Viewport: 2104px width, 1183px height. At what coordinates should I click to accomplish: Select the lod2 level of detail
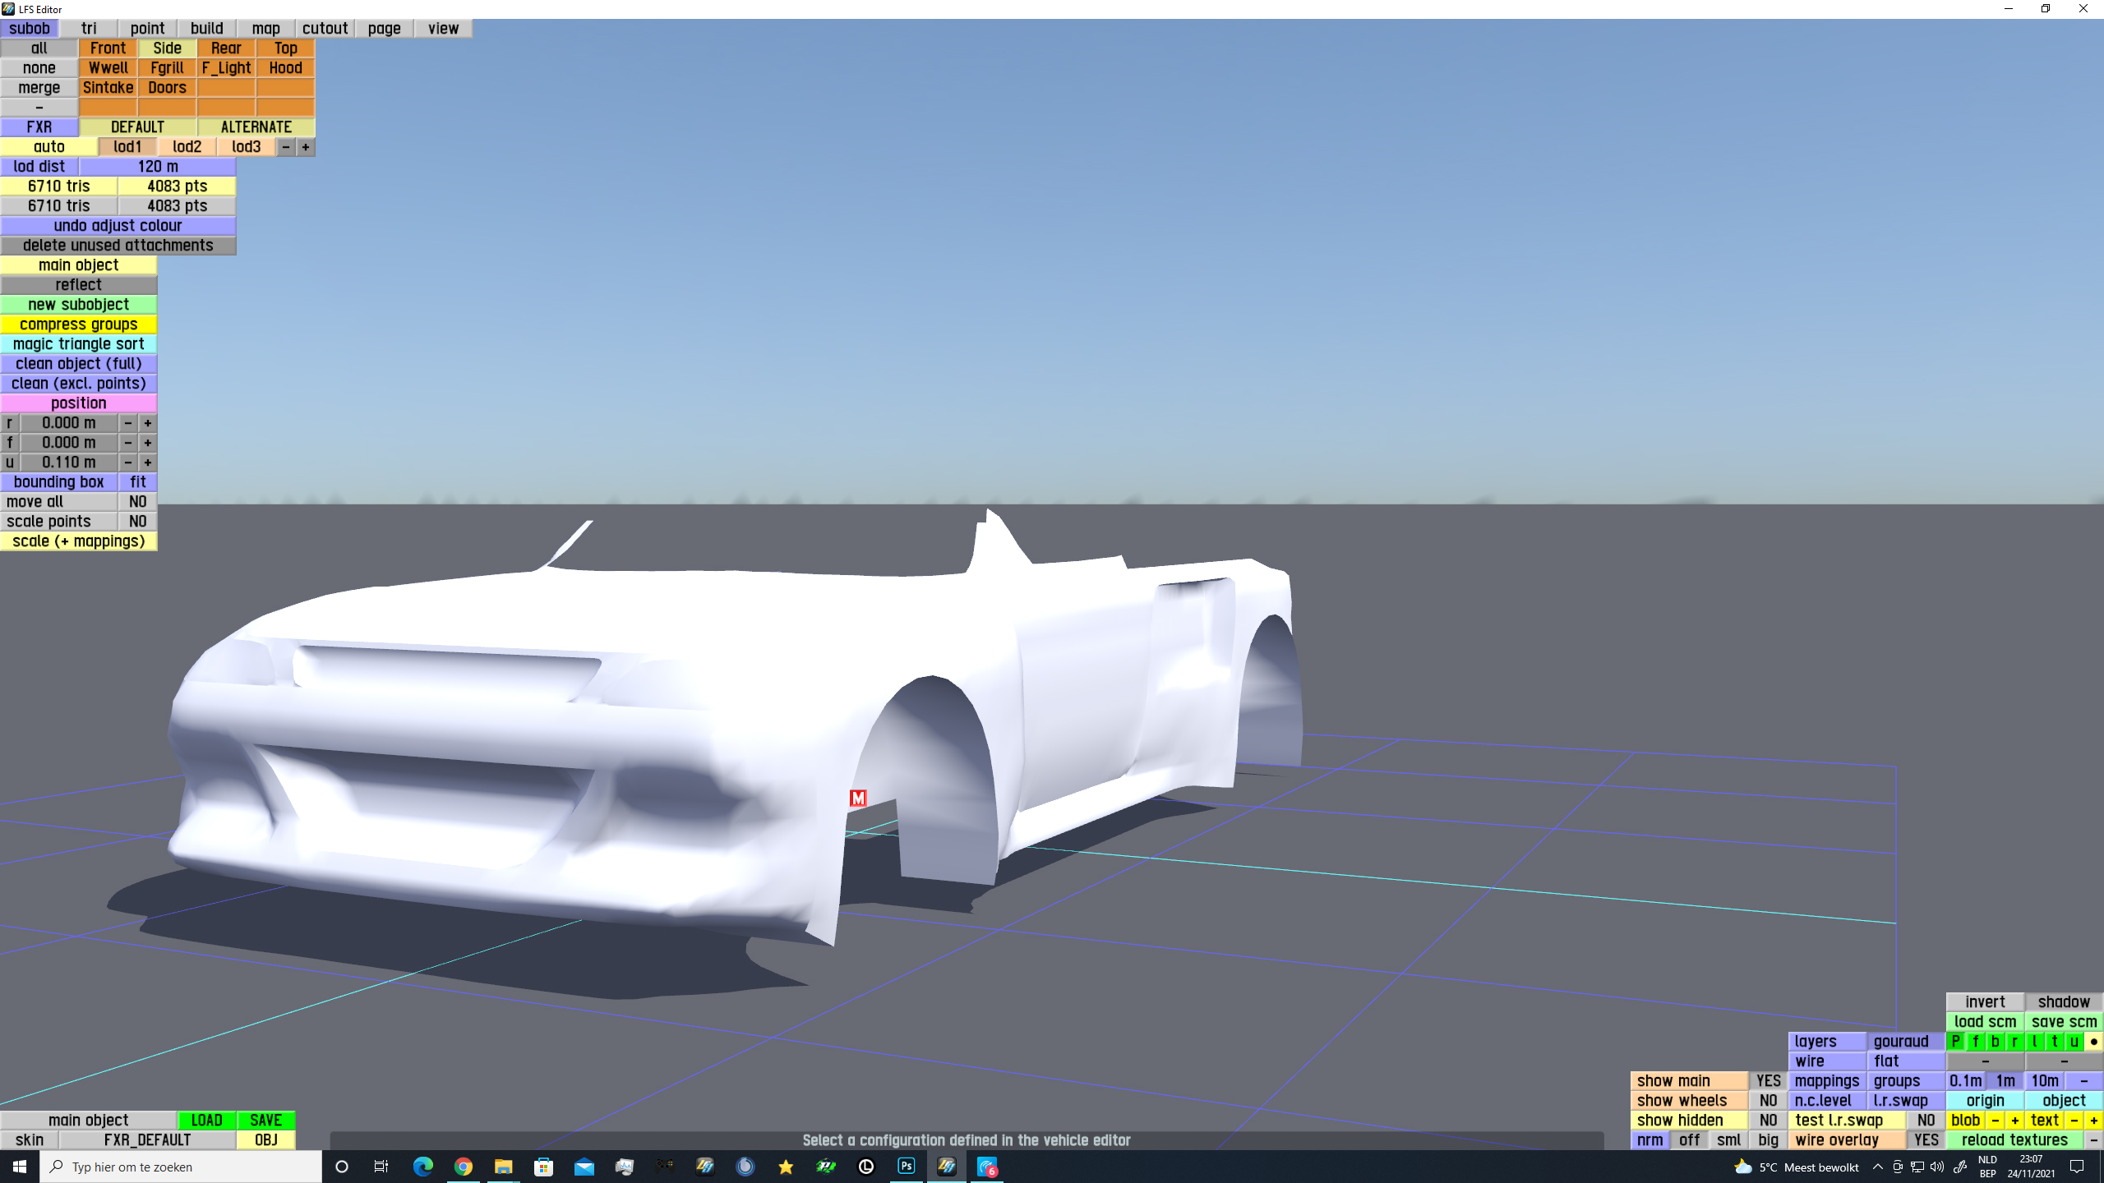pos(187,147)
